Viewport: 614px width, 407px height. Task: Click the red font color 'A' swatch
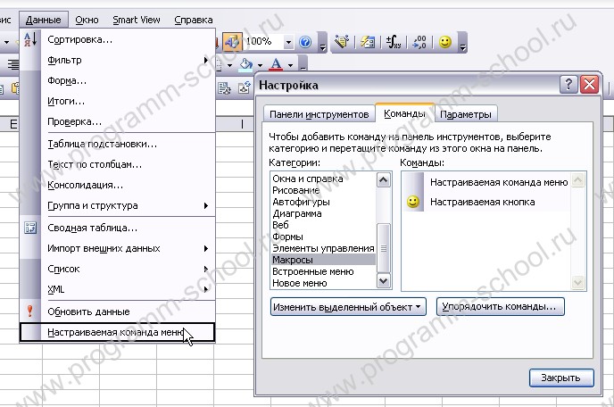(x=277, y=64)
